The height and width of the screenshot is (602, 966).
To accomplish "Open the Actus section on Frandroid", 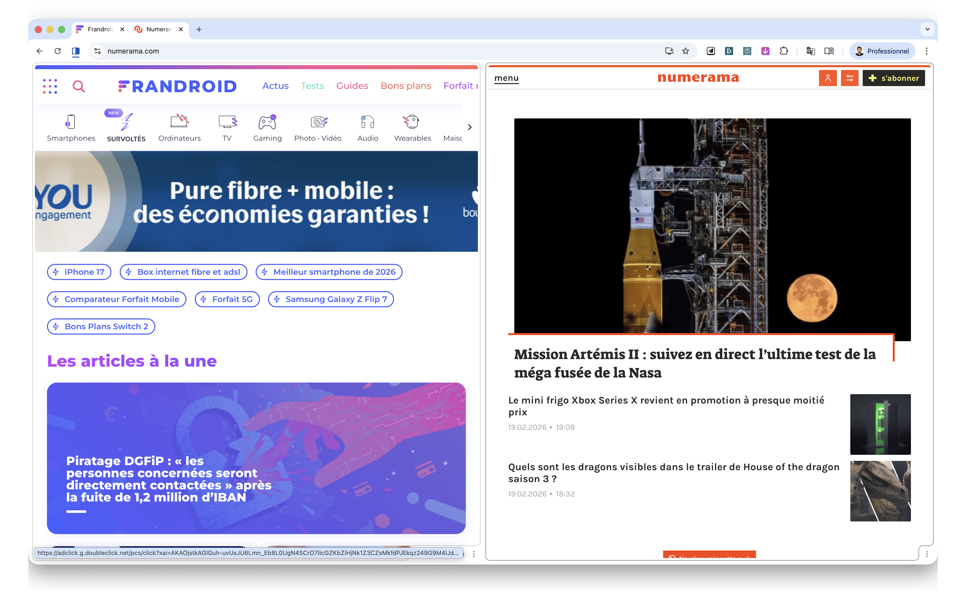I will coord(275,86).
